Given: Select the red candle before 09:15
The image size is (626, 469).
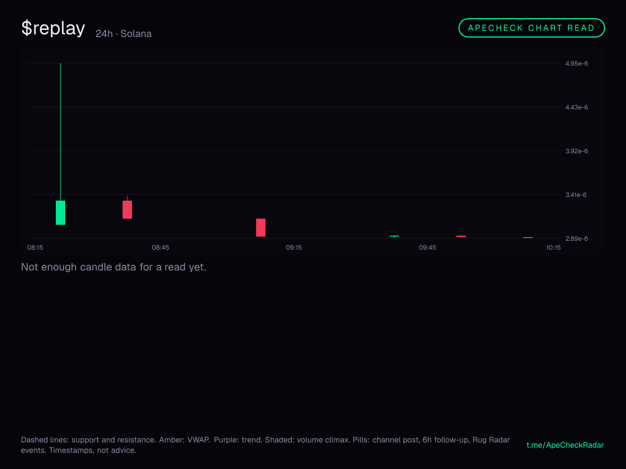Looking at the screenshot, I should pos(261,228).
